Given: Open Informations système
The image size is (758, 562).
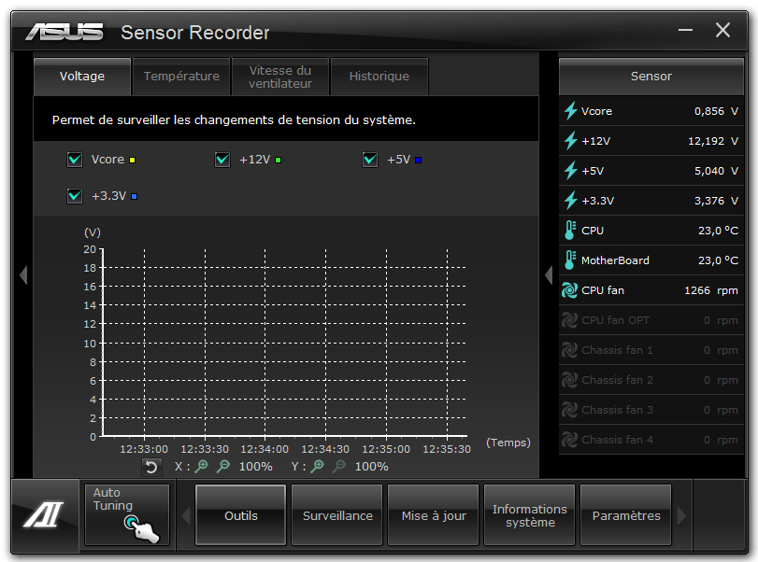Looking at the screenshot, I should pos(530,515).
